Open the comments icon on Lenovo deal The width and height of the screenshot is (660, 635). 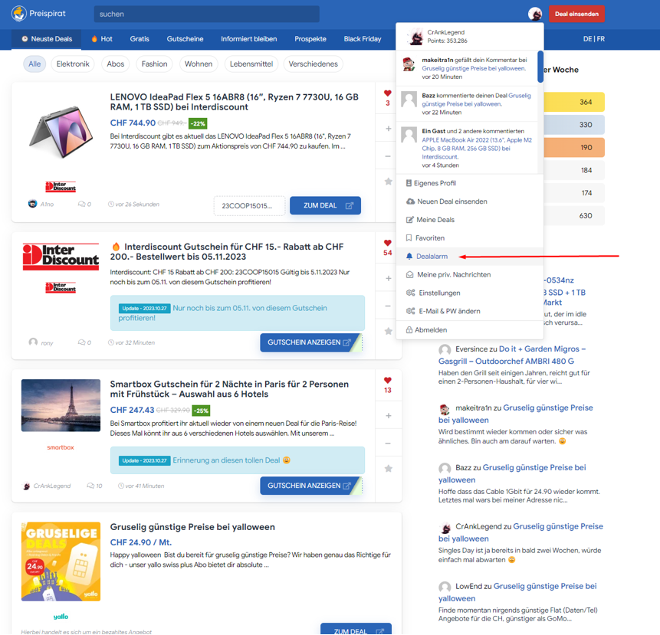pos(82,205)
